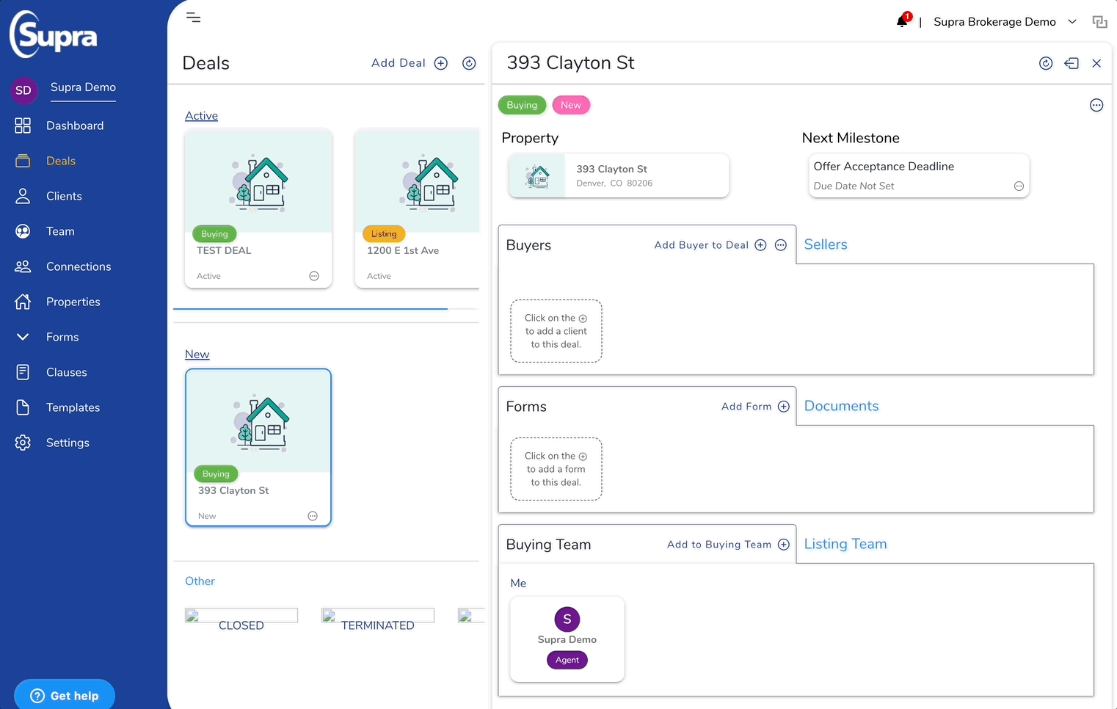The height and width of the screenshot is (709, 1117).
Task: Select the Forms tab in deal panel
Action: click(x=526, y=407)
